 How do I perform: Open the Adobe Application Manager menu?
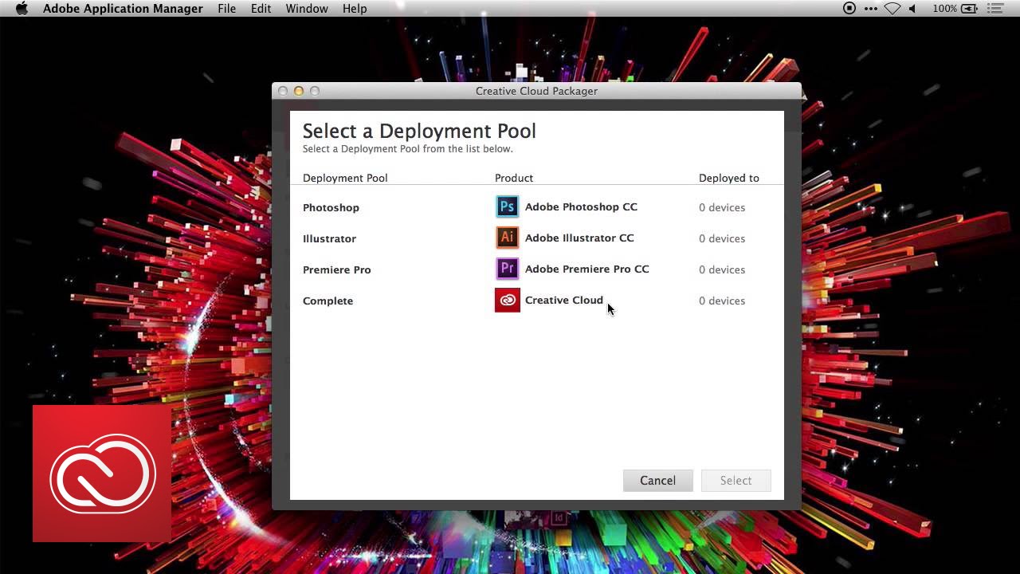click(x=123, y=9)
